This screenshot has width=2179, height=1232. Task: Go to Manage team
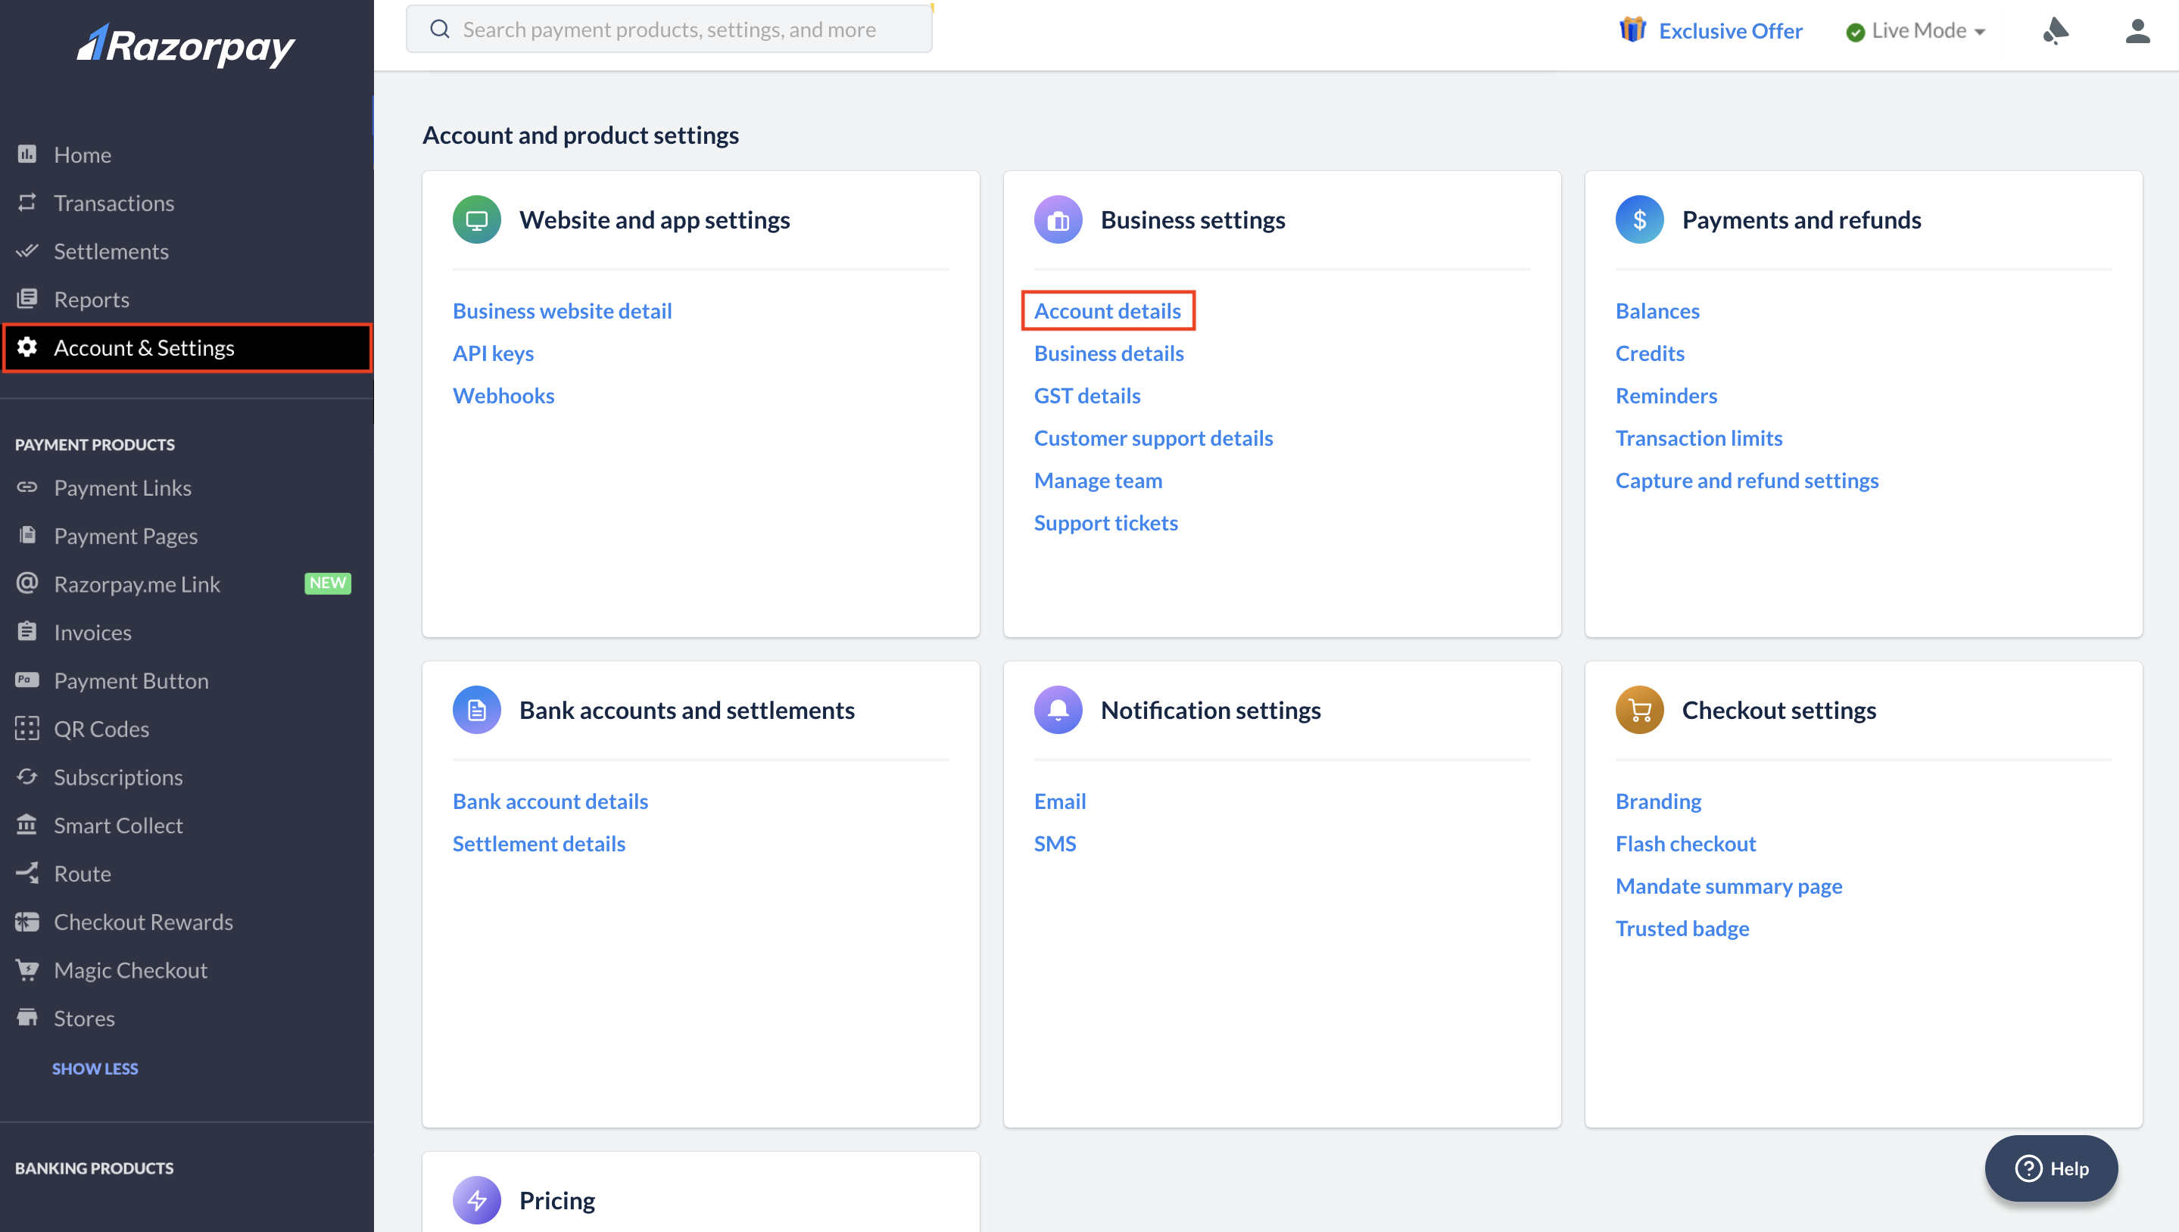tap(1098, 480)
